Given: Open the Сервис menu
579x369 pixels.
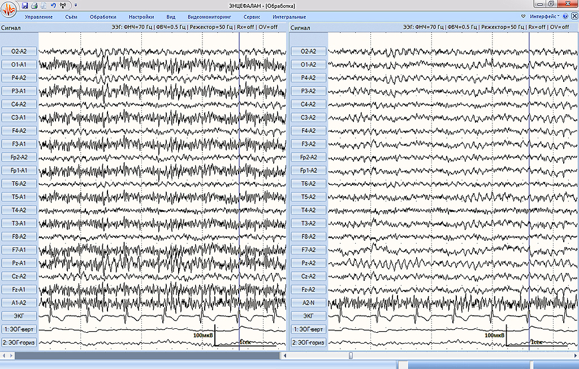Looking at the screenshot, I should (x=252, y=16).
